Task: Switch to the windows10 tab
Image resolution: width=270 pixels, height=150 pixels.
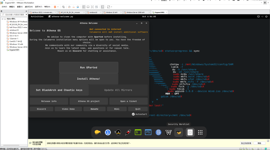Action: point(94,13)
